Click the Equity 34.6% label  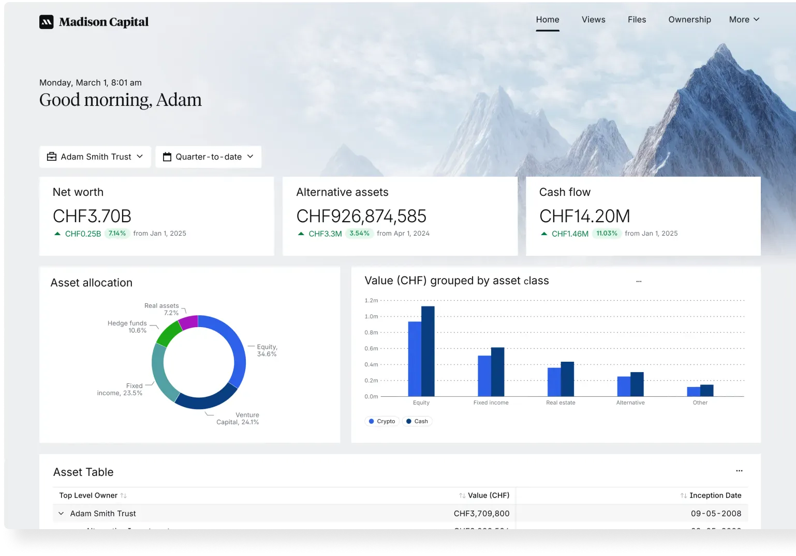267,350
